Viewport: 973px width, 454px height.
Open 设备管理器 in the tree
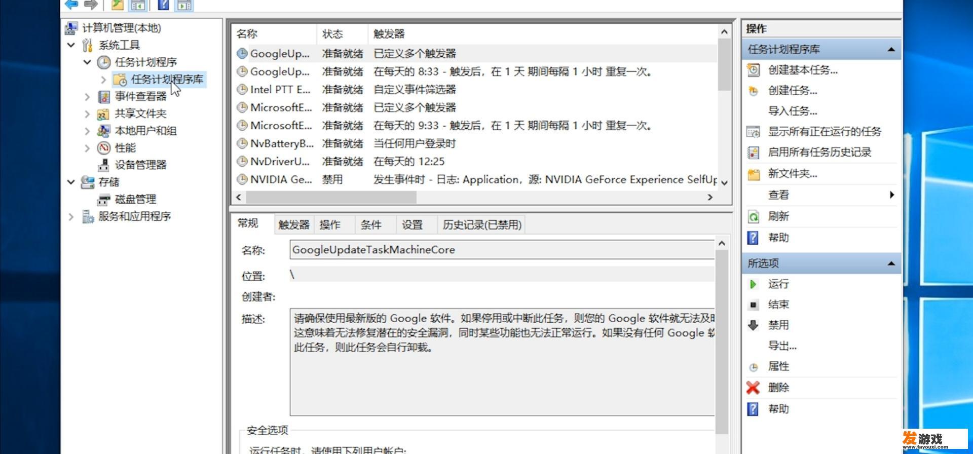(x=140, y=165)
